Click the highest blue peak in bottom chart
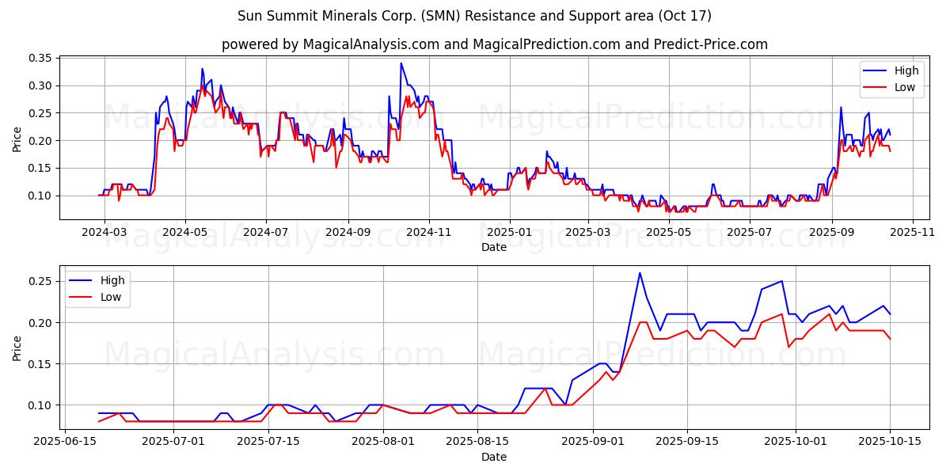 click(x=640, y=273)
